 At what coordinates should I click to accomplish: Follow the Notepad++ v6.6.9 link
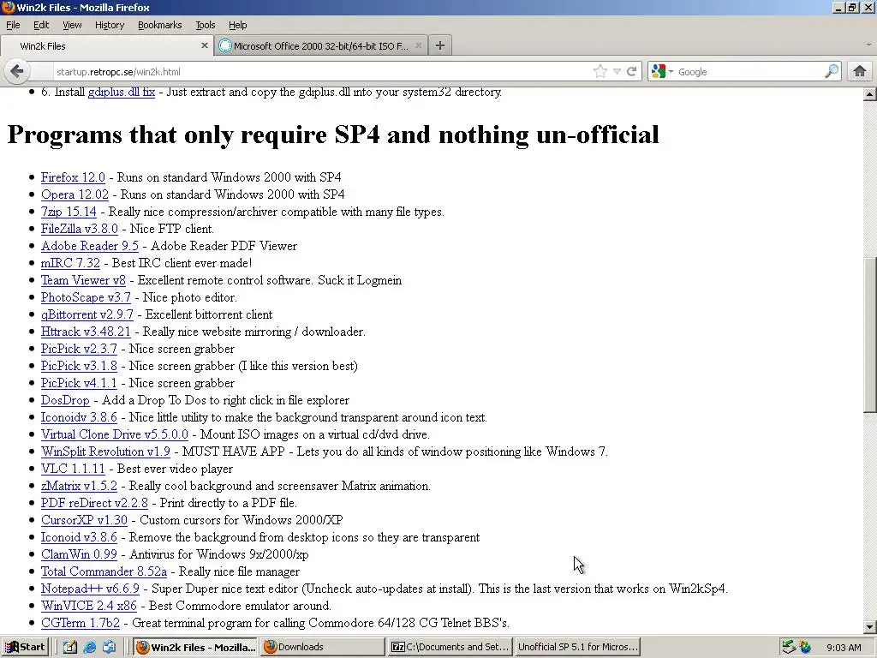90,589
